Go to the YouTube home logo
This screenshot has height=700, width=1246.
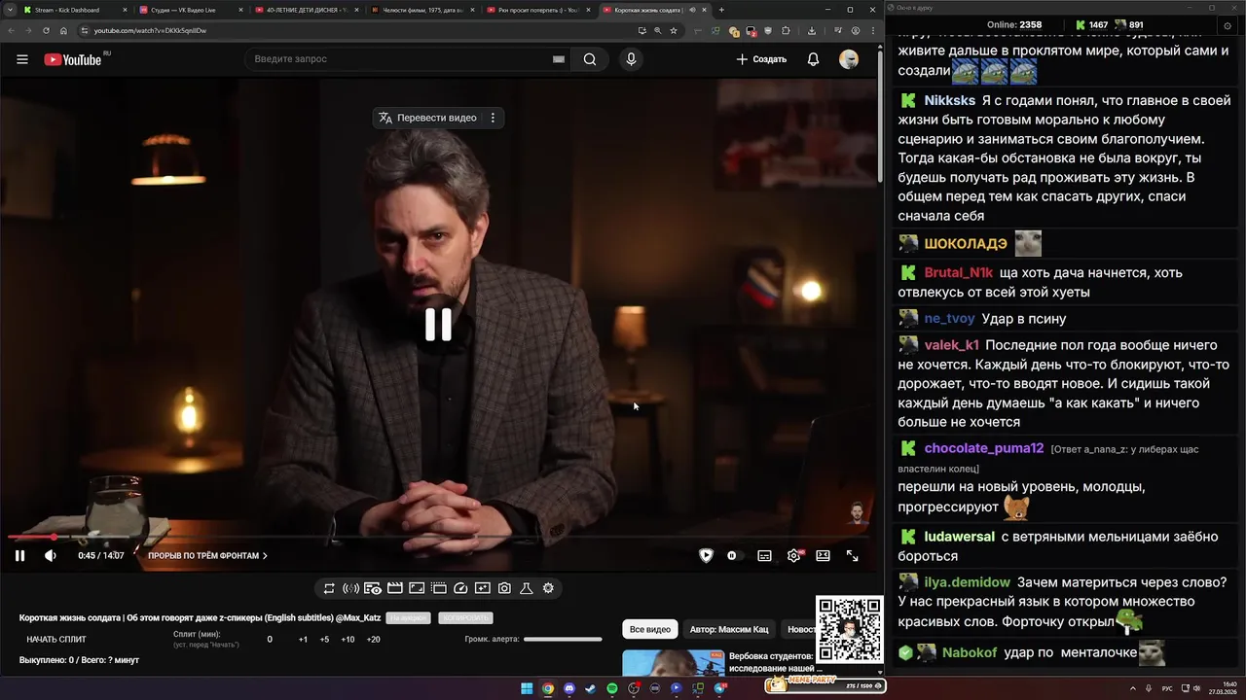tap(73, 59)
